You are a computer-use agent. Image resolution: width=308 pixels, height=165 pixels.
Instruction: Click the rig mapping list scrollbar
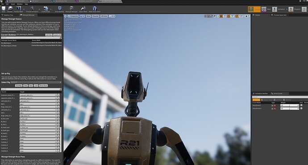(61, 139)
